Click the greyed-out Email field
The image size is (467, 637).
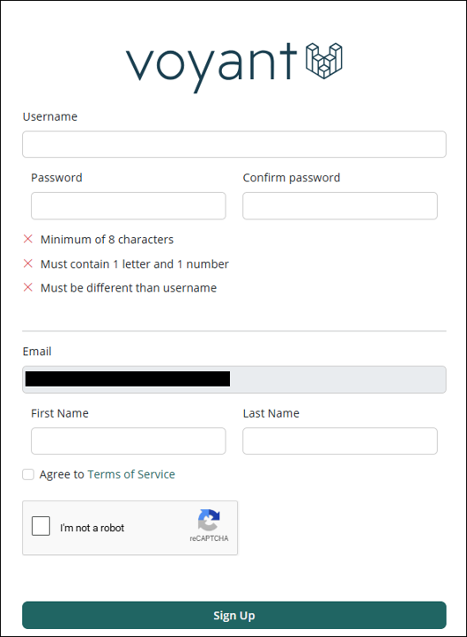pos(234,380)
